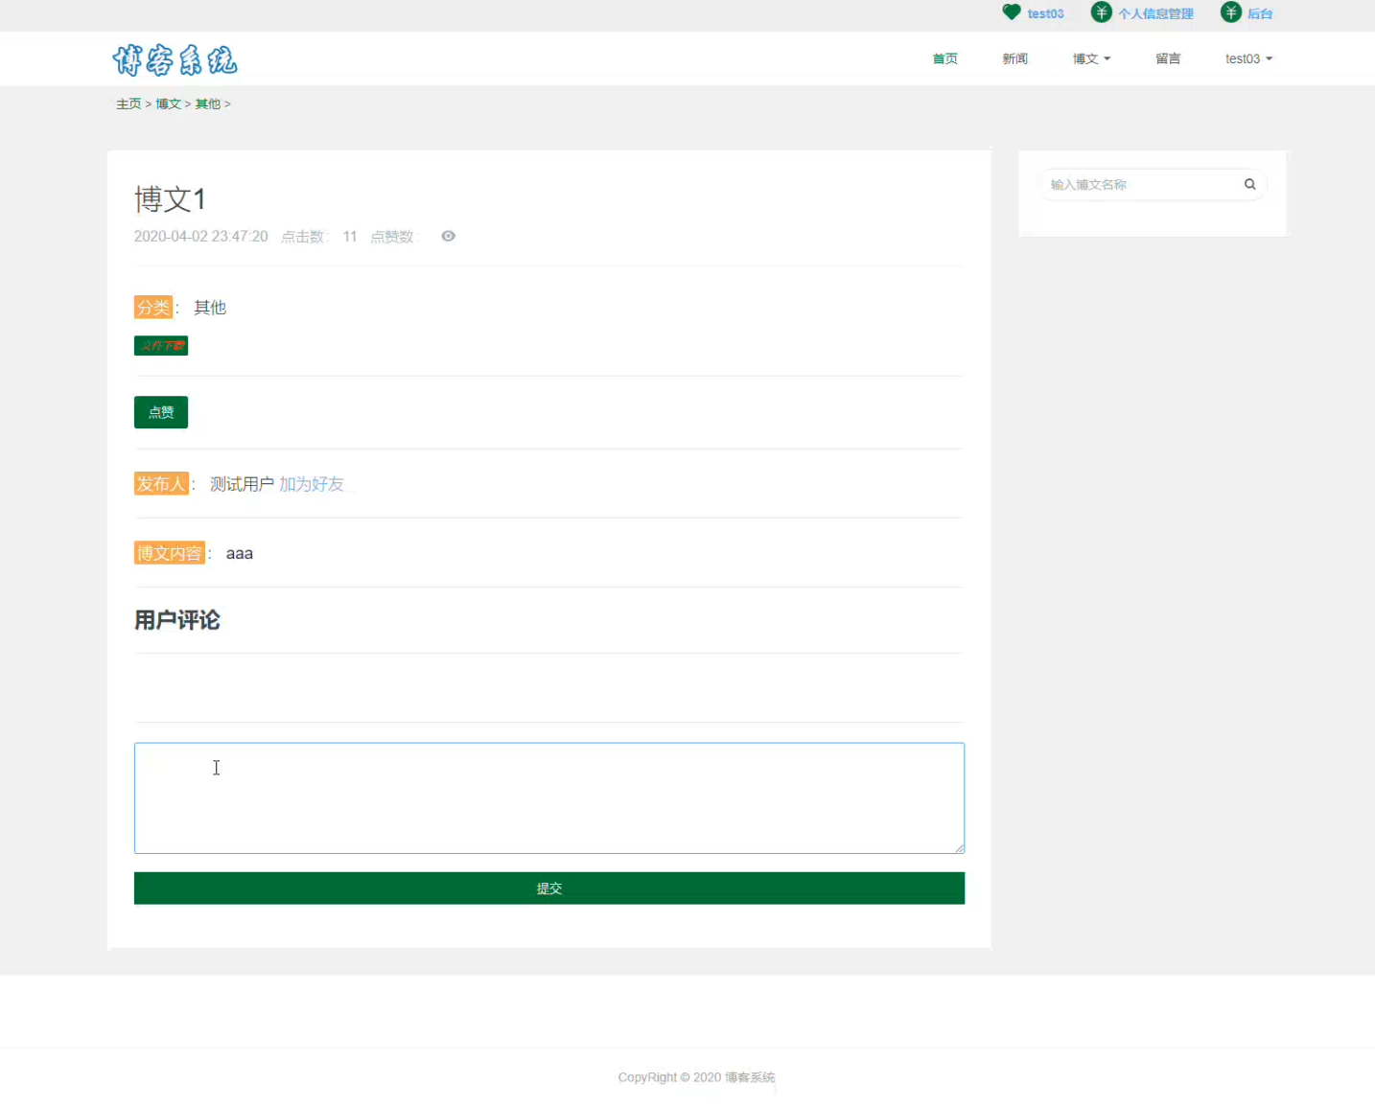Click the 发布人 orange label
Viewport: 1375px width, 1108px height.
[161, 484]
